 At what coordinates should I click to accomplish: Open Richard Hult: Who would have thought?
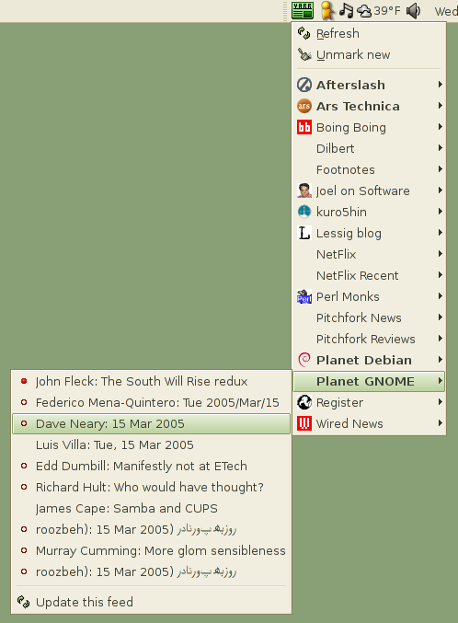152,487
